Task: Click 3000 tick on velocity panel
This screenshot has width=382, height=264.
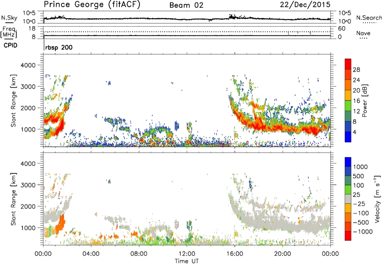Action: (x=28, y=185)
